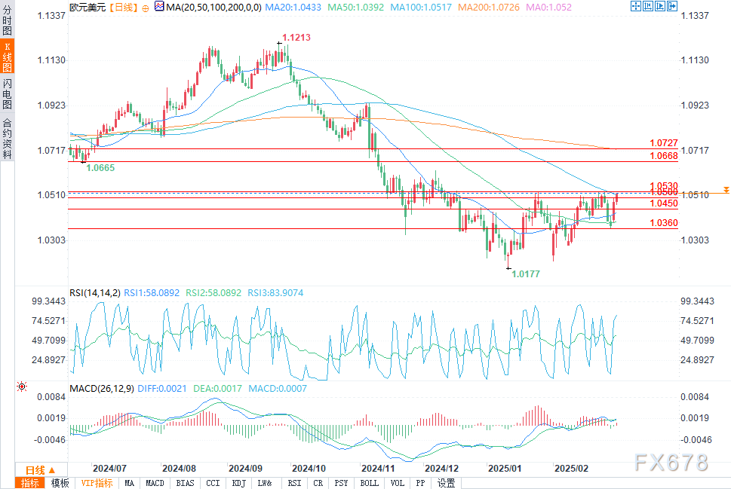Click the 1.0727 red resistance line label

[664, 143]
